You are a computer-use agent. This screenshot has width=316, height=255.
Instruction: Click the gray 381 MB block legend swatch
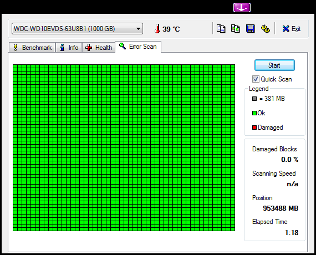click(254, 99)
